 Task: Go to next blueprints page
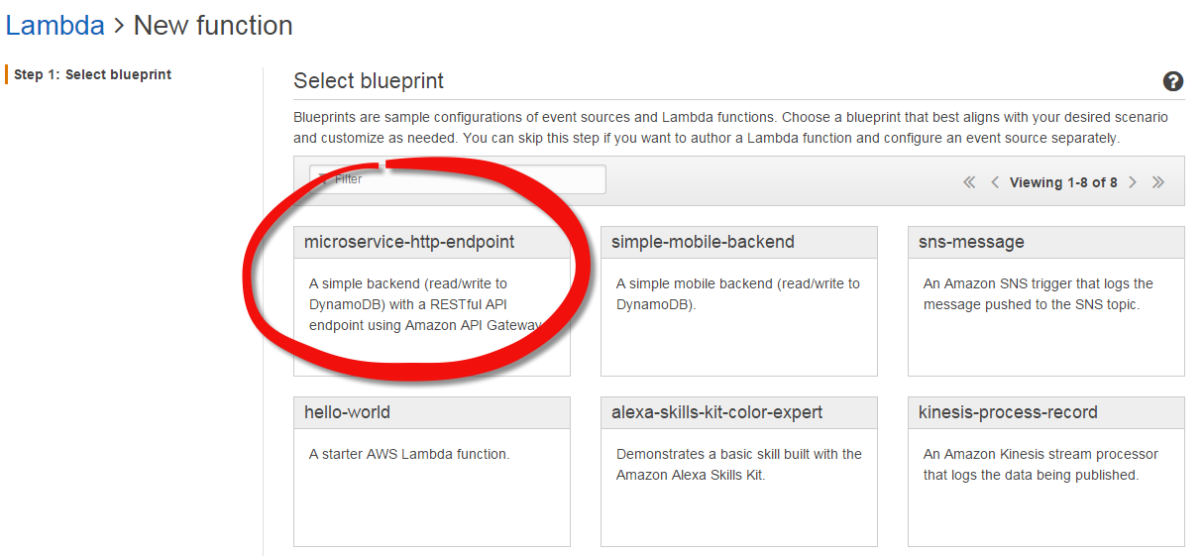click(1133, 182)
